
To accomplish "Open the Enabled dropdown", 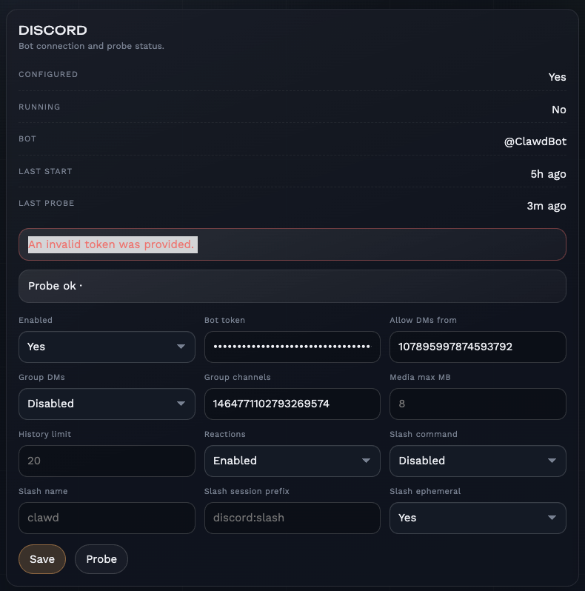I will [107, 347].
